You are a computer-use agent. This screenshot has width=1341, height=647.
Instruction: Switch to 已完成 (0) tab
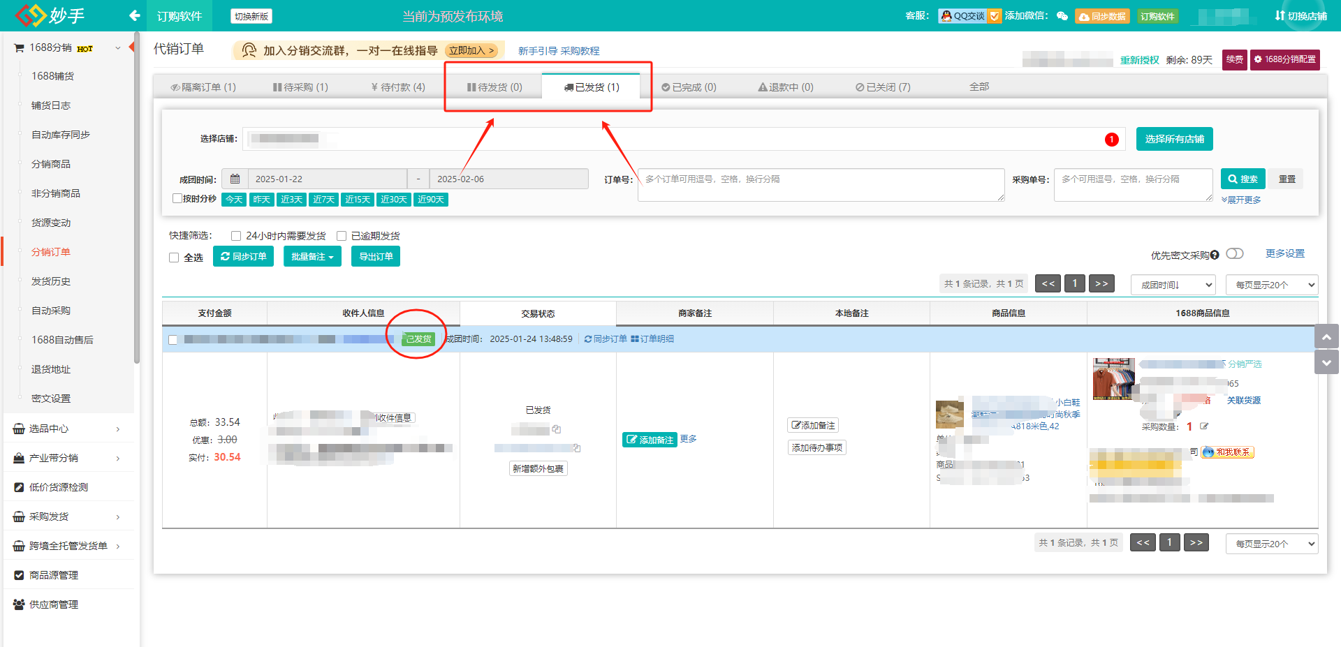click(x=689, y=87)
